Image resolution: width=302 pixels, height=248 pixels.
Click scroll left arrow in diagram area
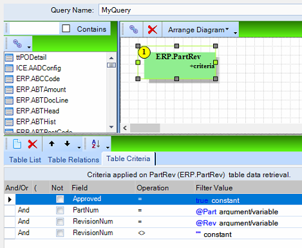click(x=125, y=128)
